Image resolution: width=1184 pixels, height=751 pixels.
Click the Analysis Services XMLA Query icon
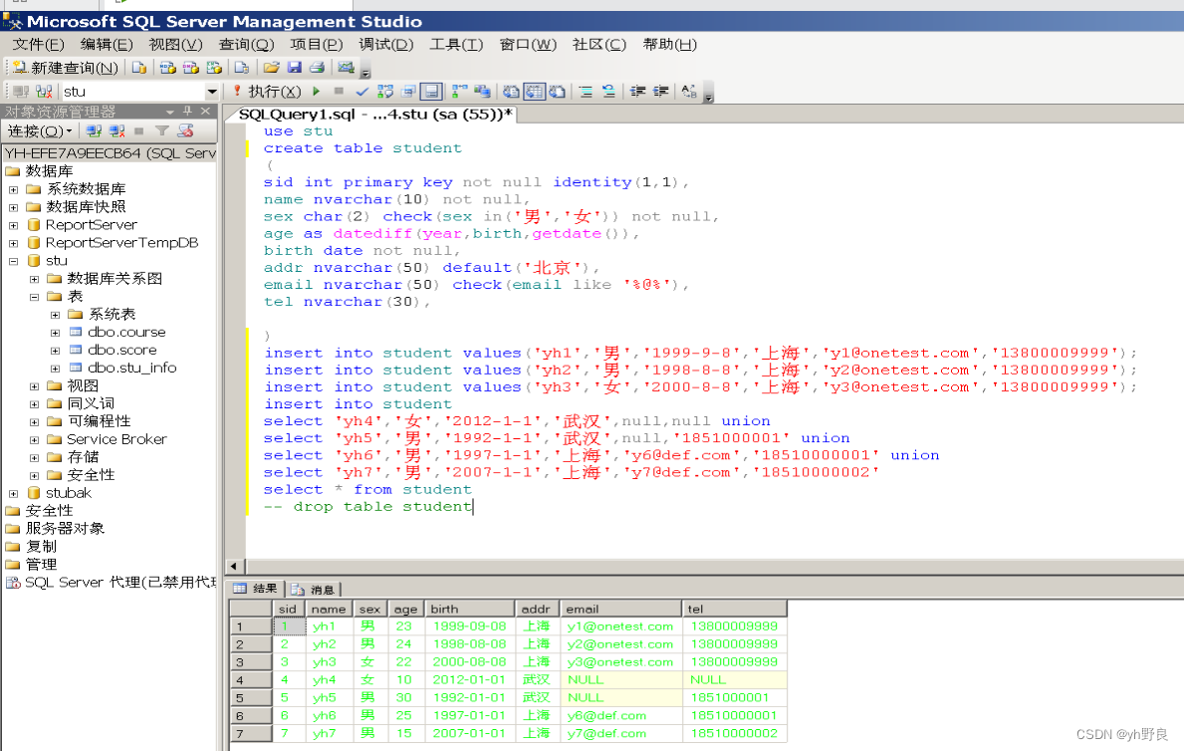pyautogui.click(x=214, y=68)
